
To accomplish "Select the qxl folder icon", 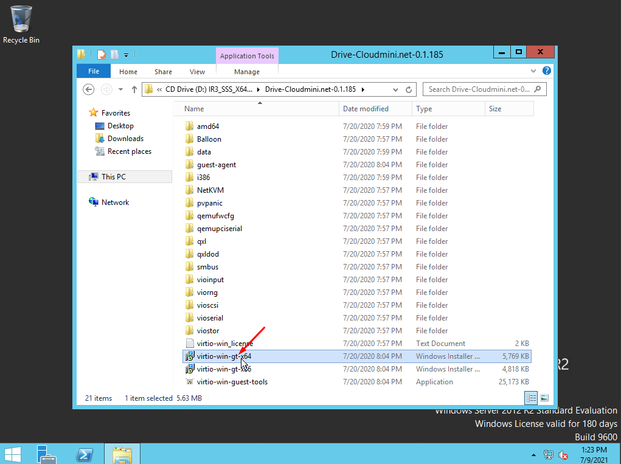I will pyautogui.click(x=190, y=241).
